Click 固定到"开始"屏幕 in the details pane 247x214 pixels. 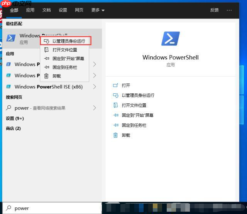coord(137,115)
